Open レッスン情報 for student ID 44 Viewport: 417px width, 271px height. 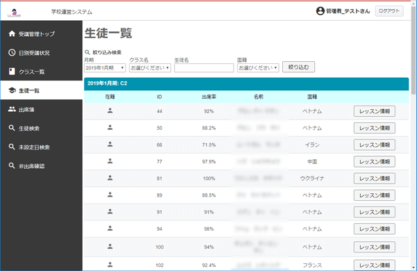375,111
